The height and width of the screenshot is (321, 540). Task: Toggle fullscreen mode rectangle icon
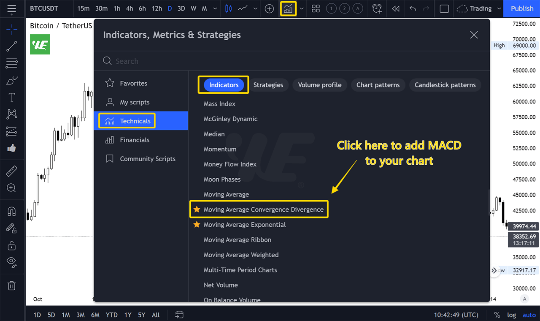pyautogui.click(x=444, y=8)
